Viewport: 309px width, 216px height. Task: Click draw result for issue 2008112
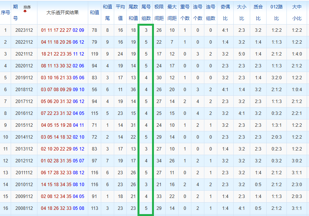pyautogui.click(x=63, y=208)
